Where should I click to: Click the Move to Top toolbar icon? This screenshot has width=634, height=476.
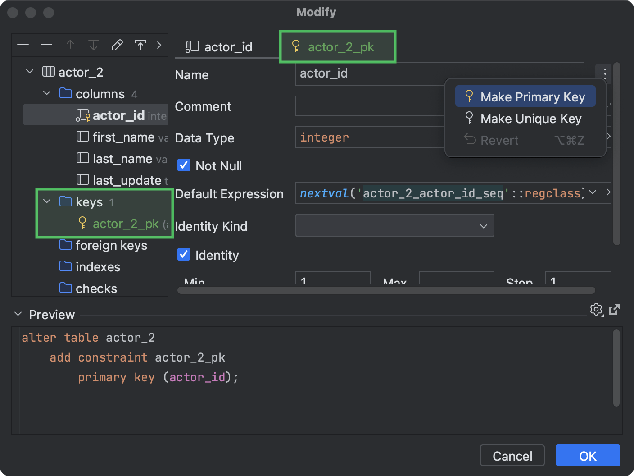140,45
